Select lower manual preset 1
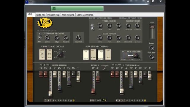 tap(119, 100)
